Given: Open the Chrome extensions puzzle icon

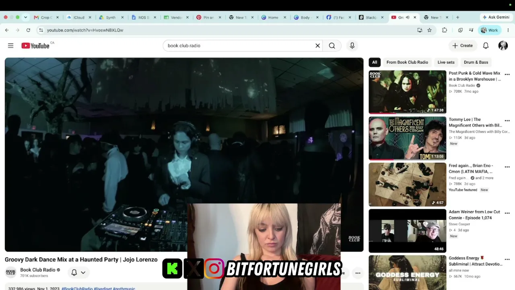Looking at the screenshot, I should pos(445,30).
